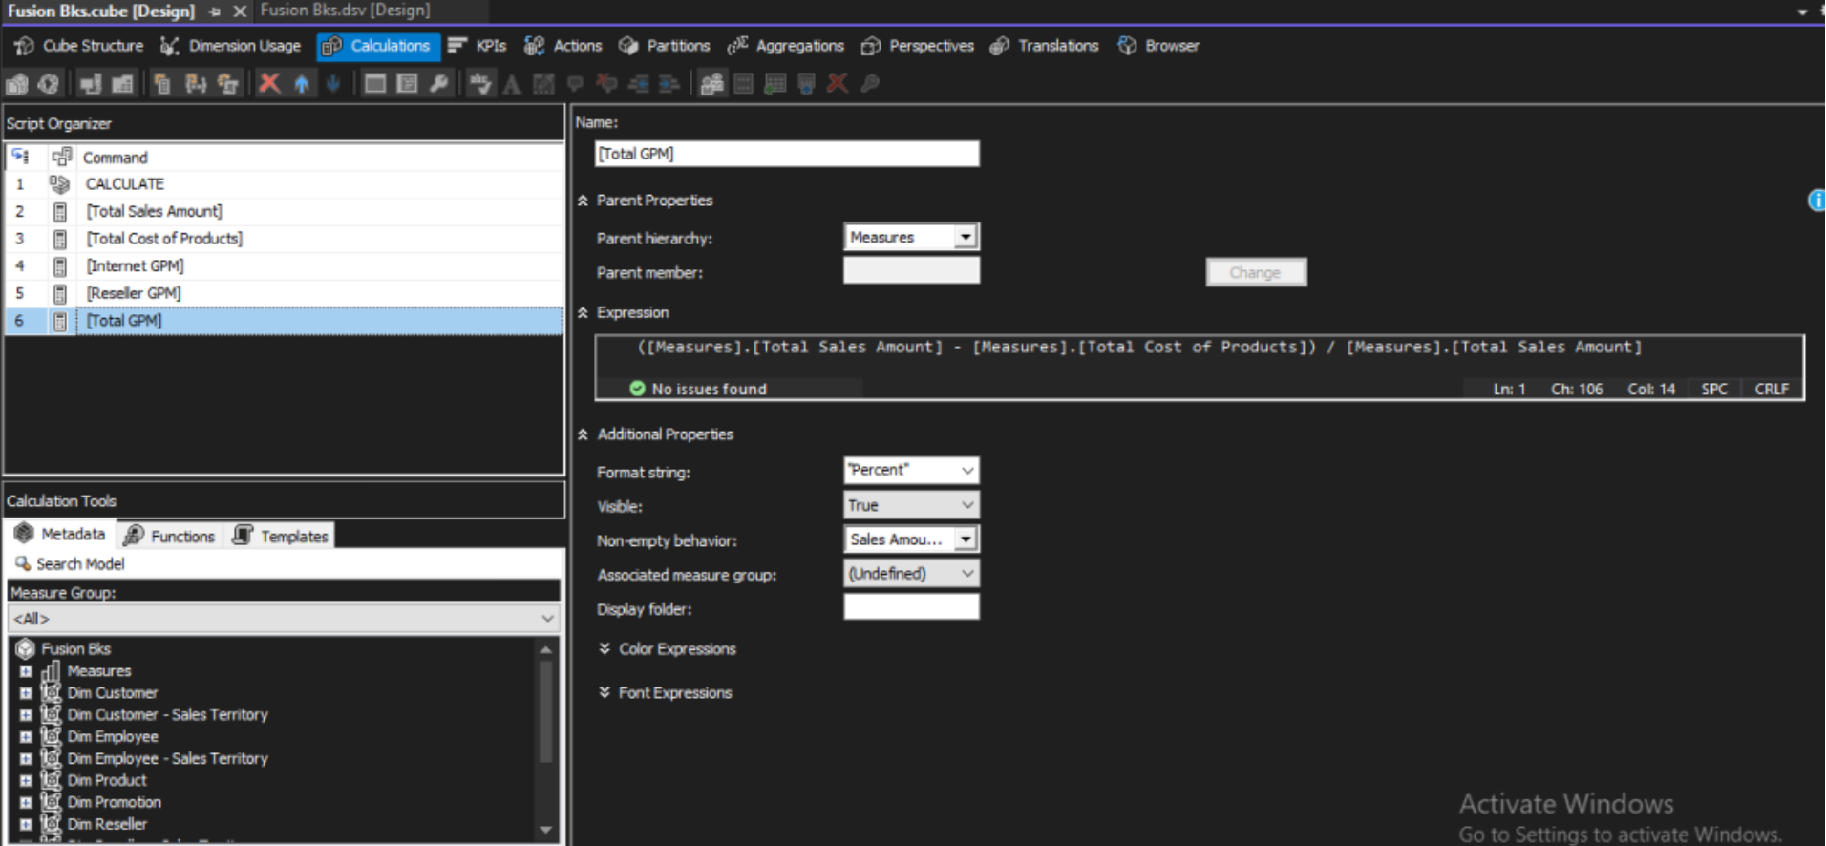Click the Name field containing [Total GPM]

tap(787, 154)
